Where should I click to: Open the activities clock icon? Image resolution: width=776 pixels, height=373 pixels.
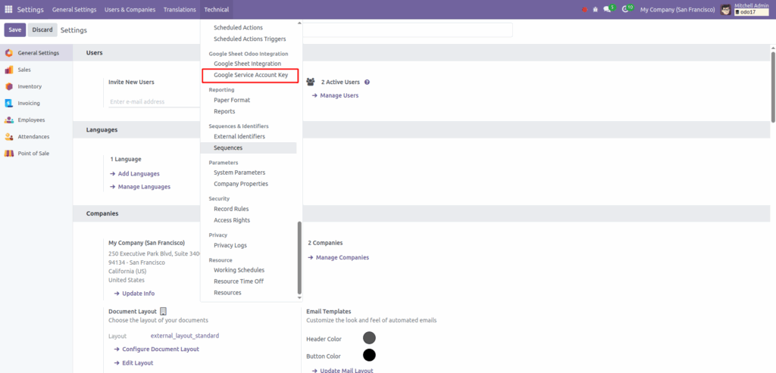click(x=625, y=9)
